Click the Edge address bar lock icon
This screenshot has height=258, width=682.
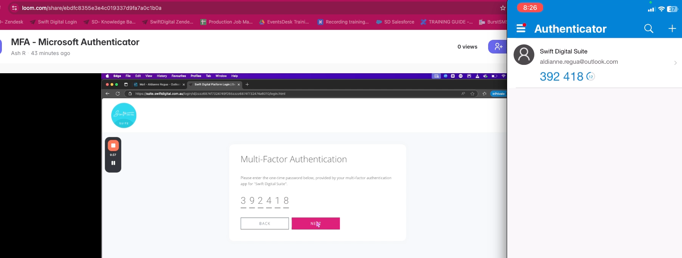click(x=130, y=94)
